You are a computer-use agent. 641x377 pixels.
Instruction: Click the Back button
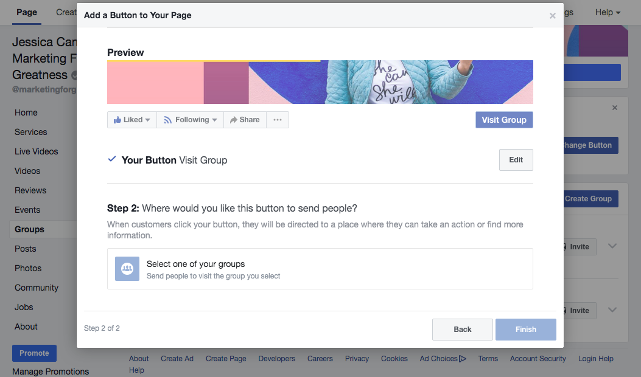pyautogui.click(x=463, y=329)
